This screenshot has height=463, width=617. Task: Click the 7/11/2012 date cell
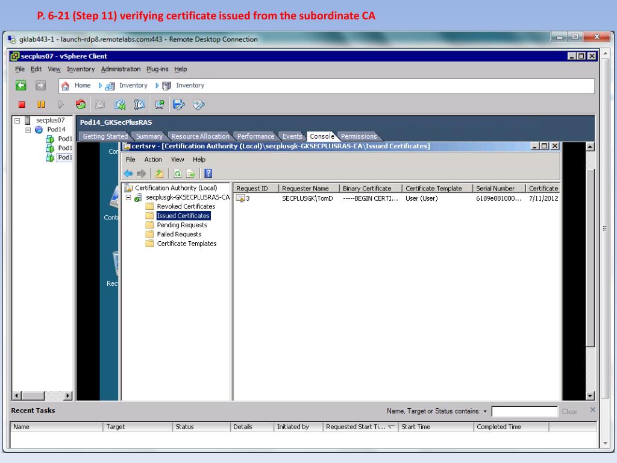[543, 198]
